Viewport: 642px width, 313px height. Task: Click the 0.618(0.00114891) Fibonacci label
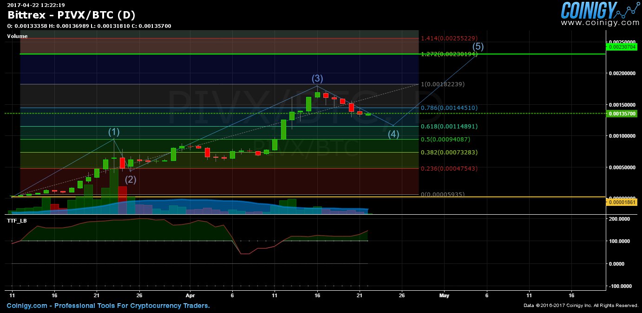point(449,126)
